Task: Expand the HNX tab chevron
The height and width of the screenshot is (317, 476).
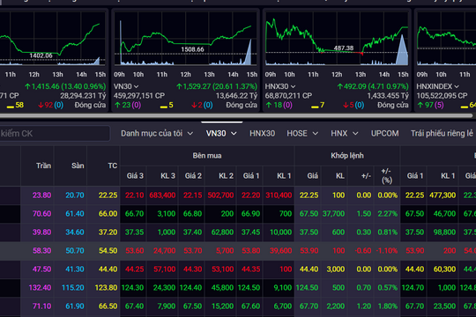Action: click(355, 134)
